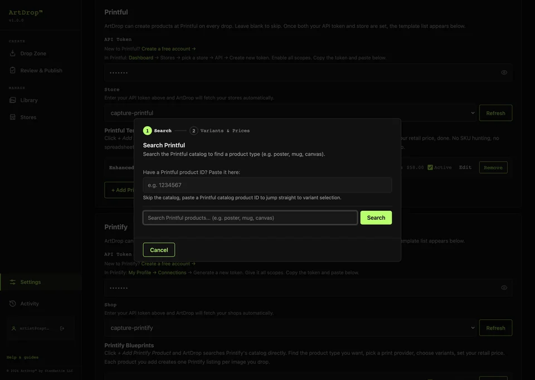
Task: Reveal the Printify API token with eye icon
Action: [x=504, y=288]
